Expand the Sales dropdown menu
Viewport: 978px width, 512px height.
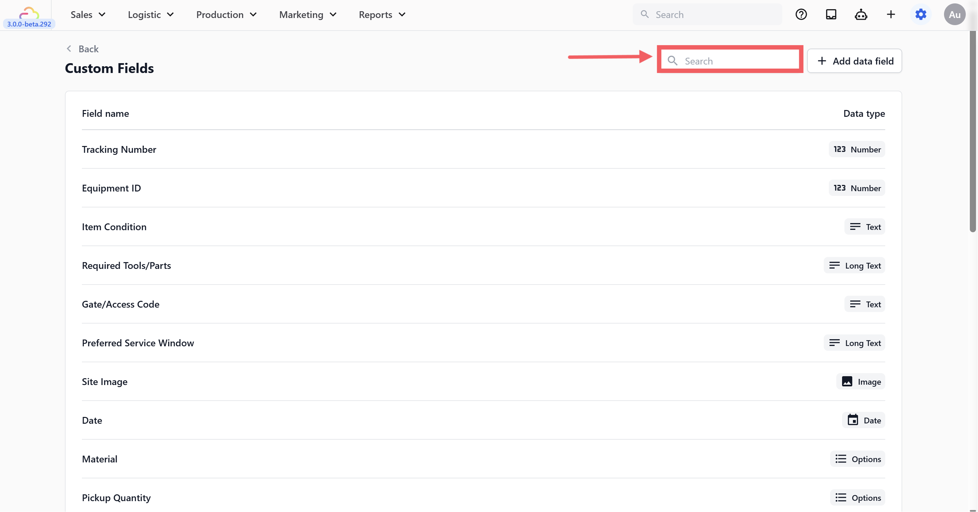click(x=88, y=14)
